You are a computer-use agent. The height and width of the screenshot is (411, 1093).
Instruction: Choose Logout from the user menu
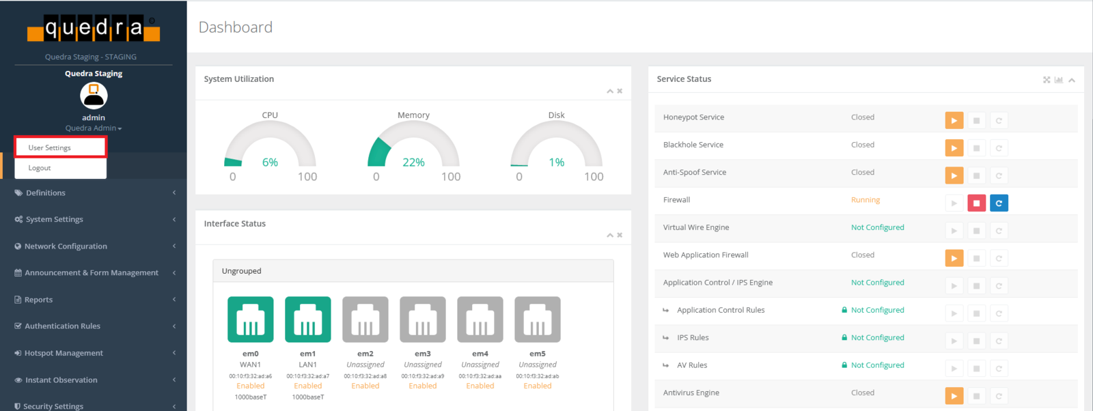40,168
